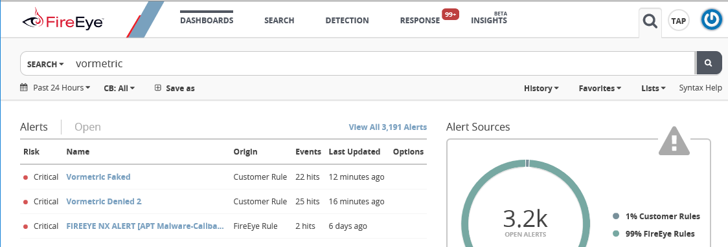The image size is (728, 247).
Task: Click the FireEye Rules legend dot
Action: click(616, 234)
